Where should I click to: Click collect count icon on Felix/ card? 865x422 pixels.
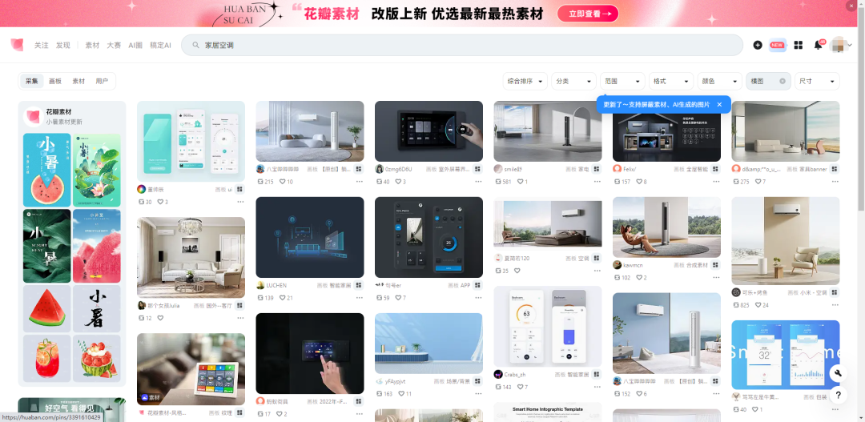[617, 182]
